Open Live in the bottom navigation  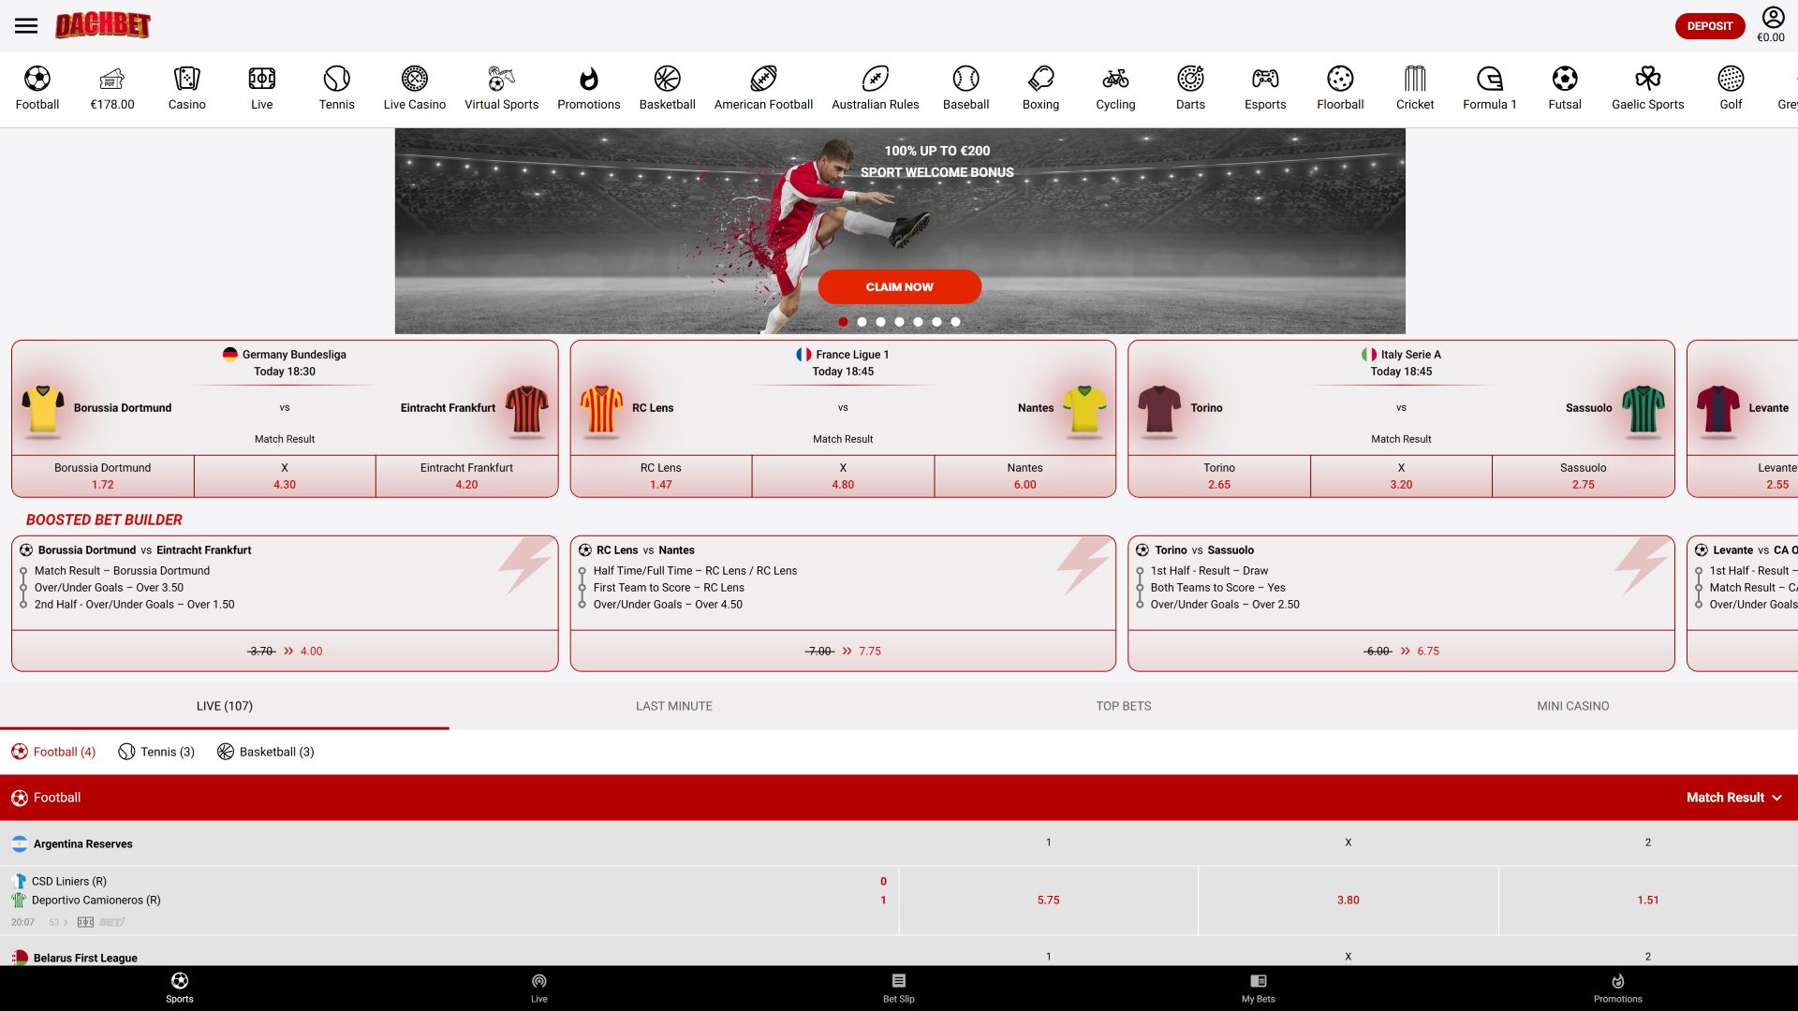(539, 988)
